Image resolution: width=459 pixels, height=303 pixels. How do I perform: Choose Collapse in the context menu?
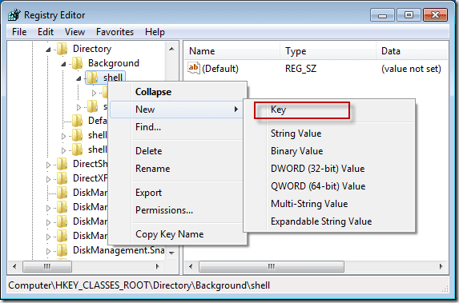click(x=178, y=92)
